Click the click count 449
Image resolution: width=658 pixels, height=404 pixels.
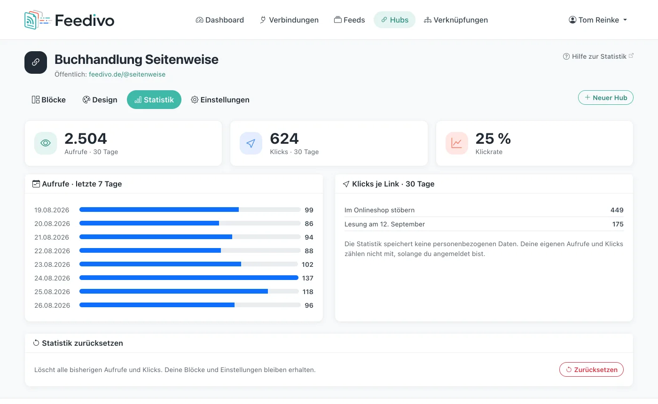click(617, 210)
